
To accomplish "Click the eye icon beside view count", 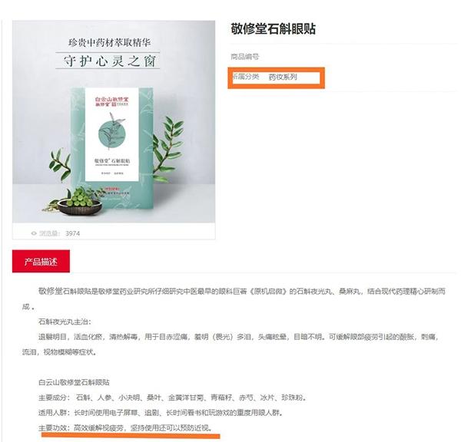I will click(34, 233).
